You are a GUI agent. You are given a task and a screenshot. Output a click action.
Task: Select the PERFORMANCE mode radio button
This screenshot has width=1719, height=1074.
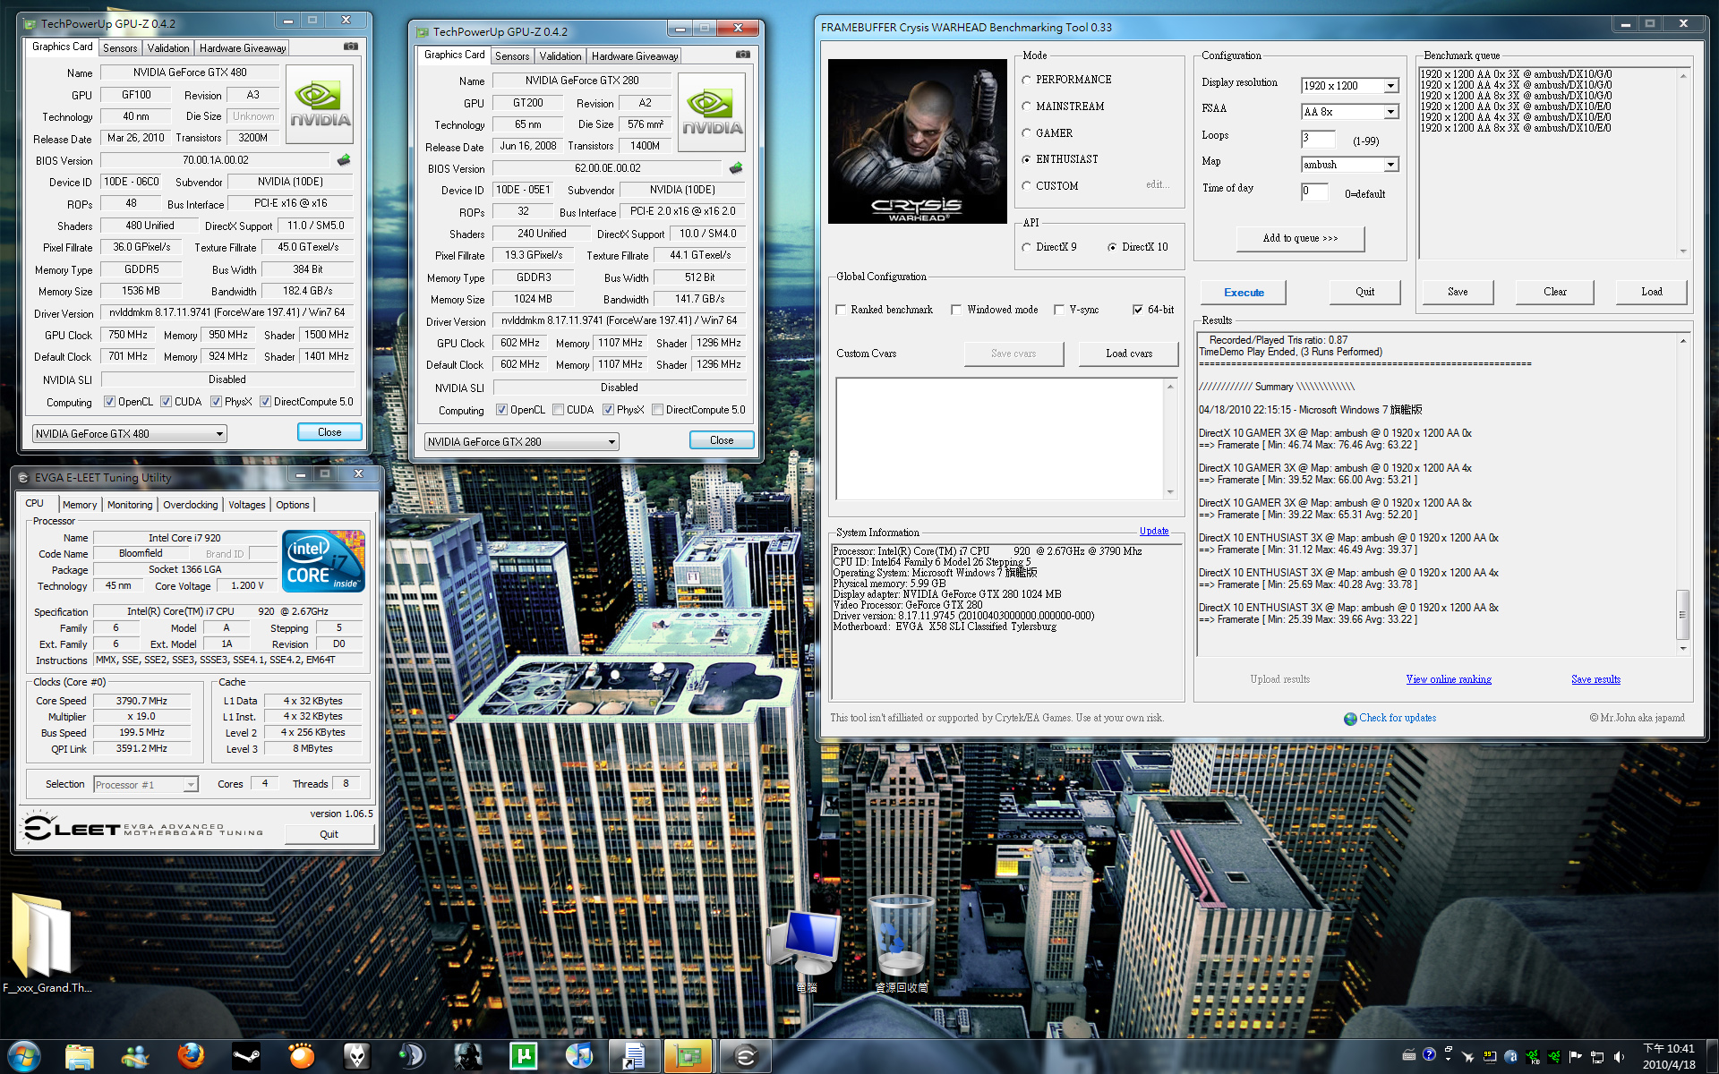1026,80
